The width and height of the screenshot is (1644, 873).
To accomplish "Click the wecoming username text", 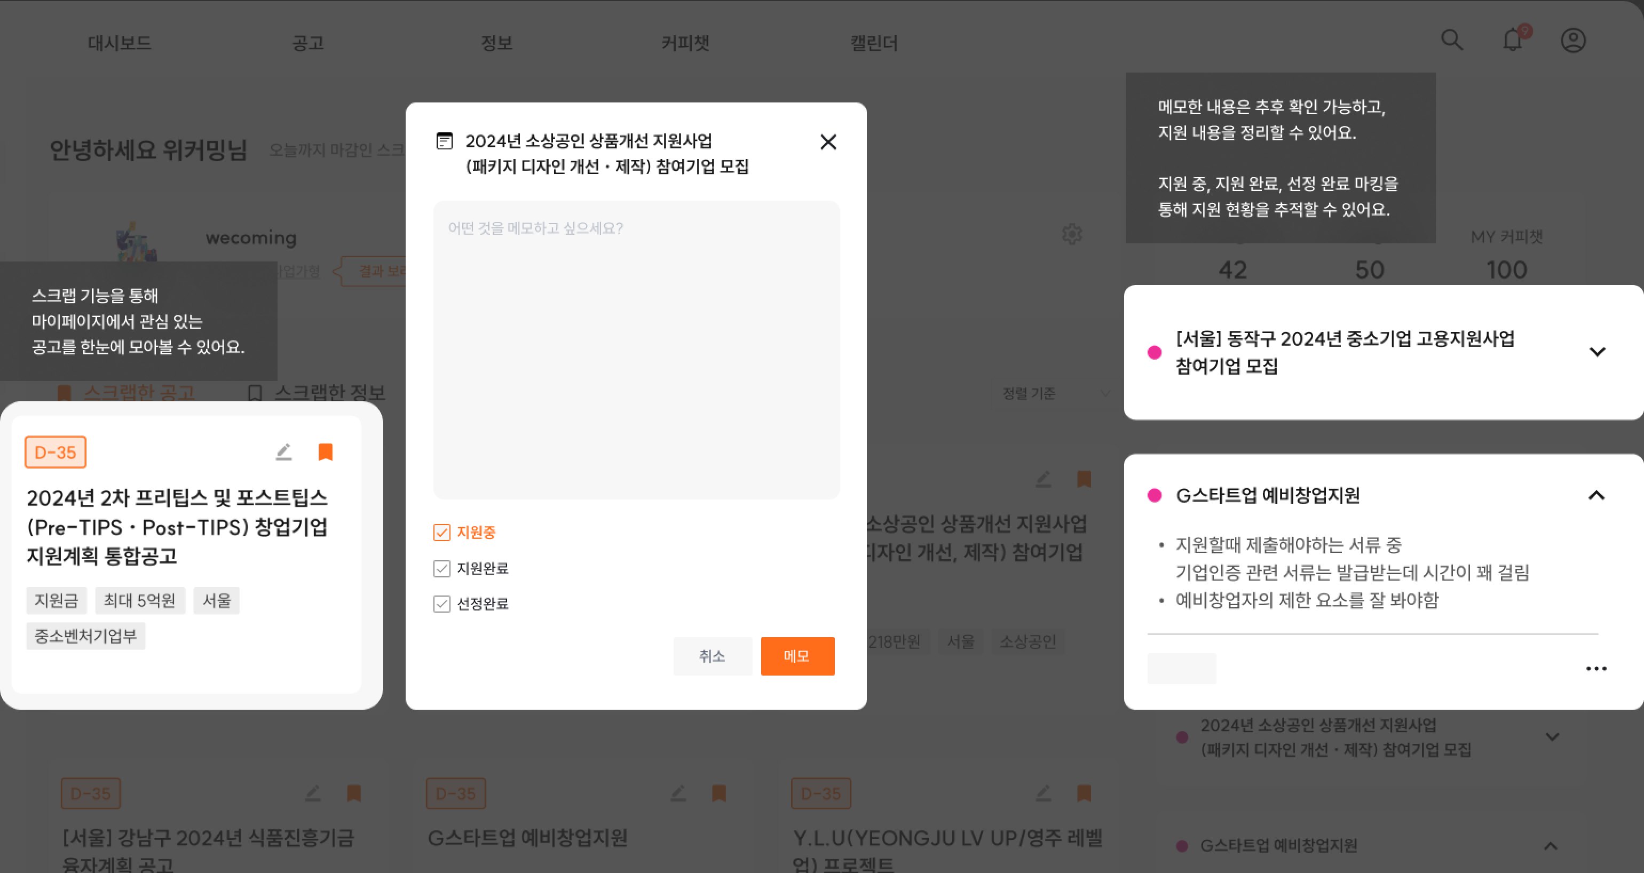I will 251,237.
